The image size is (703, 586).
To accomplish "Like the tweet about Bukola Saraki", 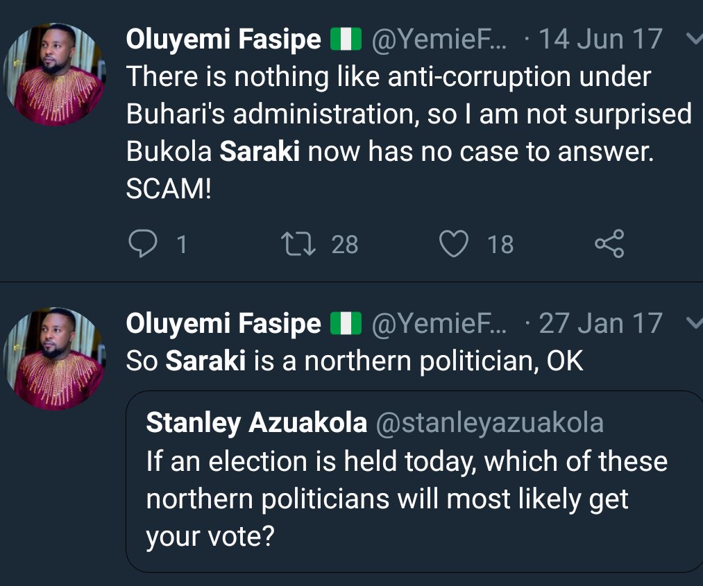I will tap(455, 243).
